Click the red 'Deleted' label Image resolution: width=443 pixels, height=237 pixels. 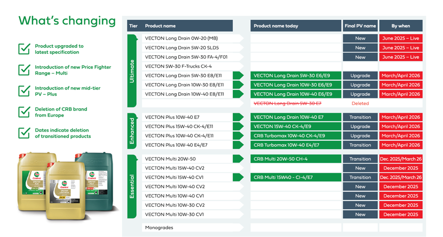[360, 104]
